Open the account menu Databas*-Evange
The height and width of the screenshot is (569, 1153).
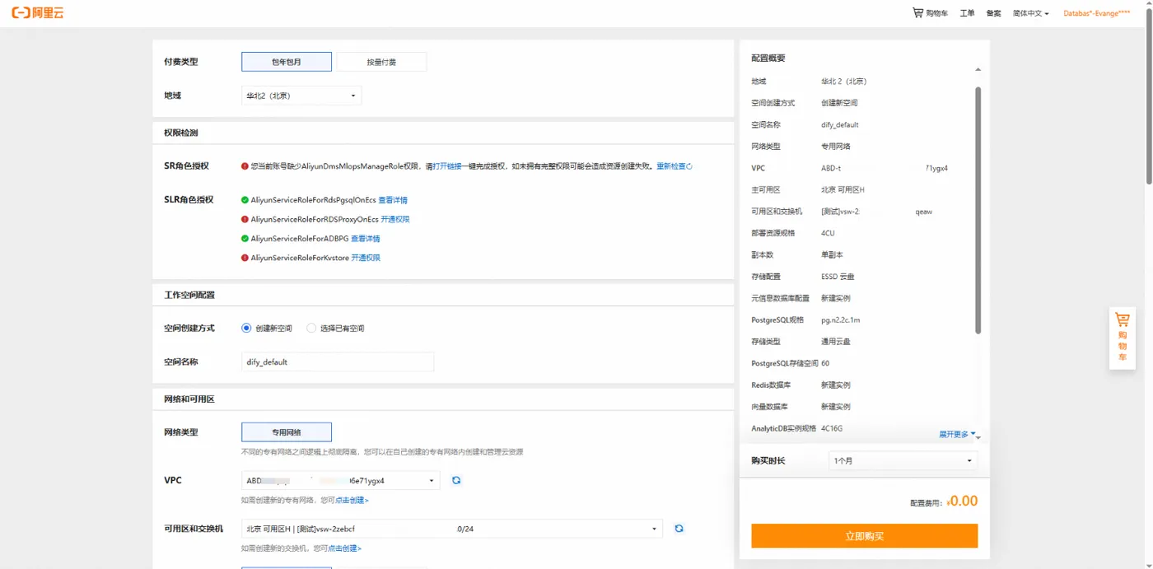point(1096,13)
